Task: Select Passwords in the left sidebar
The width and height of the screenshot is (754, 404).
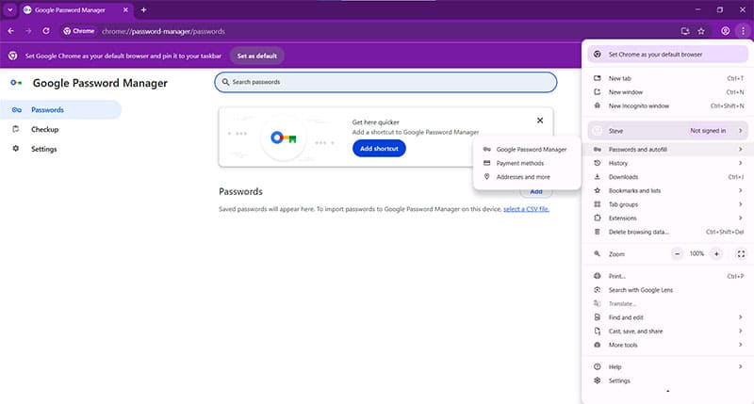Action: (60, 109)
